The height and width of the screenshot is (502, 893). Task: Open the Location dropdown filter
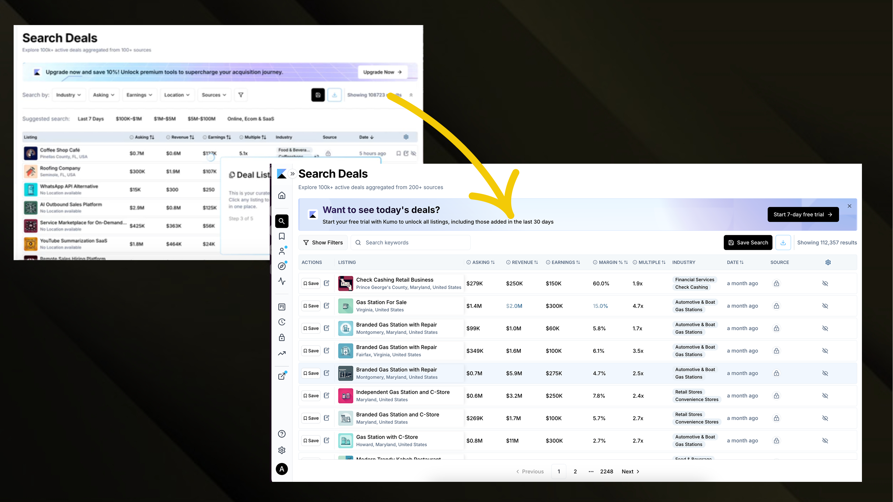pyautogui.click(x=177, y=95)
